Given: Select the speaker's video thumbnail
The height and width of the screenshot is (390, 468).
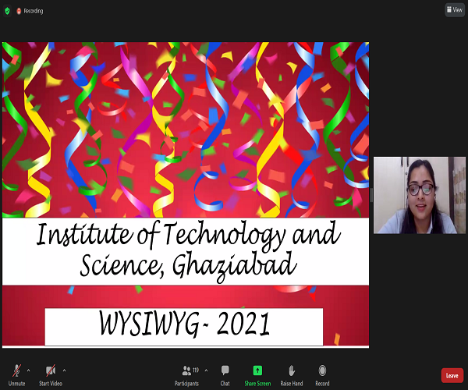Looking at the screenshot, I should 420,195.
